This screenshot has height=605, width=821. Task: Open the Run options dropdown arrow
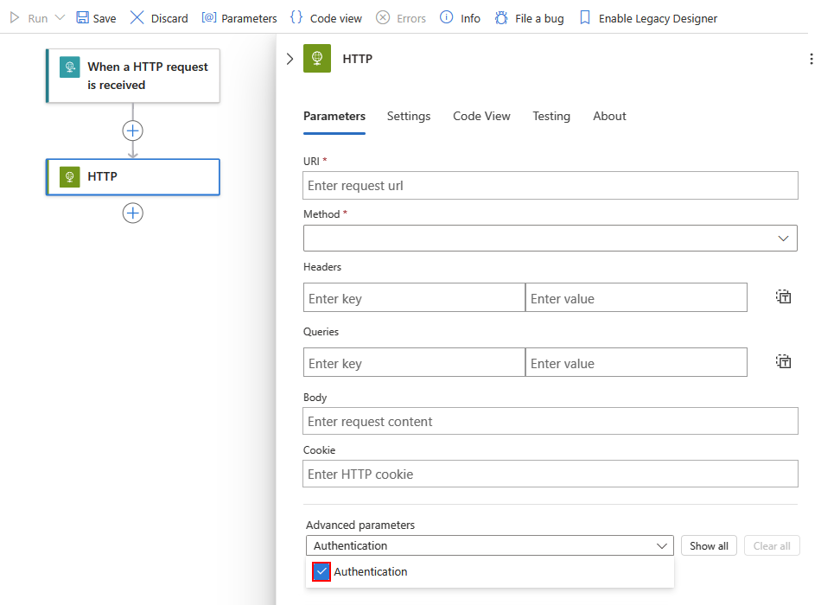coord(60,18)
